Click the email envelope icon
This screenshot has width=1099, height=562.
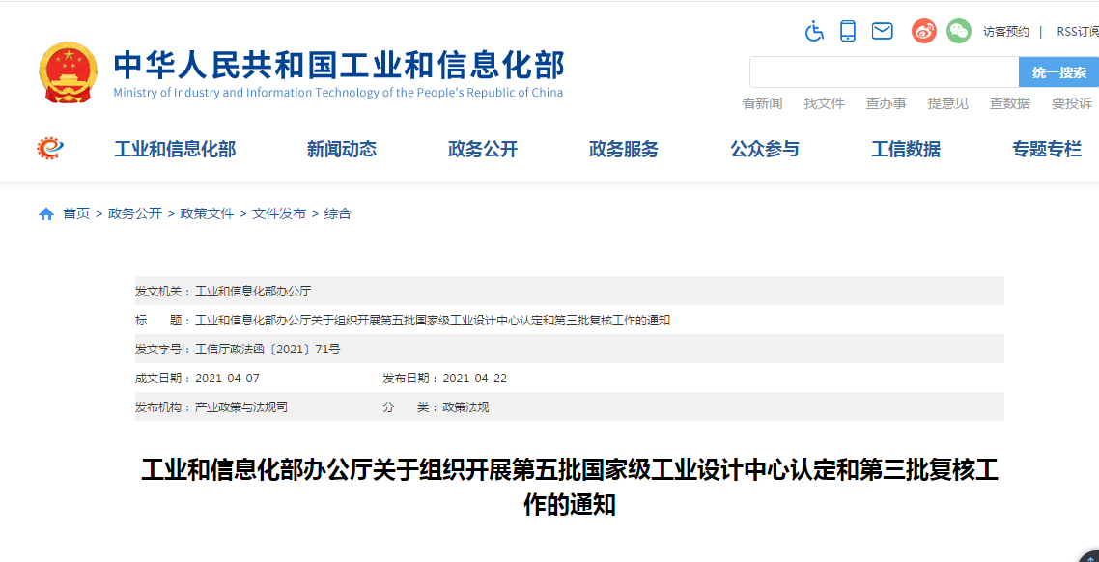882,31
